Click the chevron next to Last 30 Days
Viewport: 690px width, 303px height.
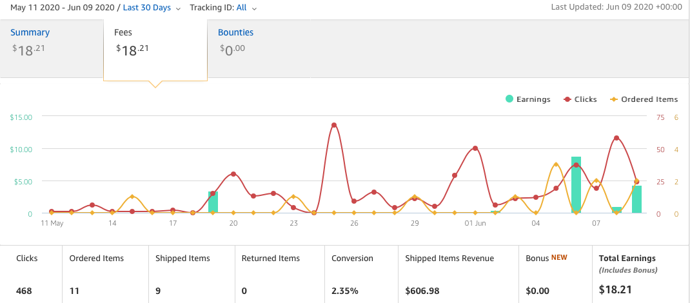[x=178, y=8]
